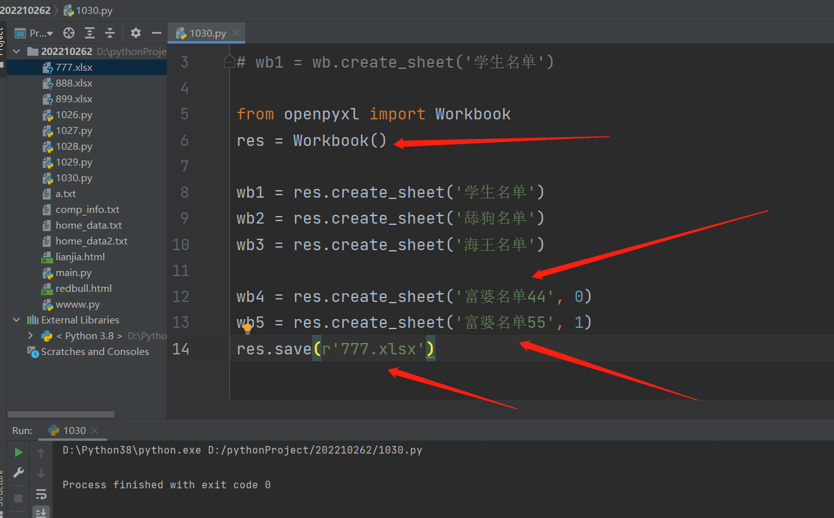Click the Select Opened File crosshair icon
The image size is (834, 518).
(69, 33)
